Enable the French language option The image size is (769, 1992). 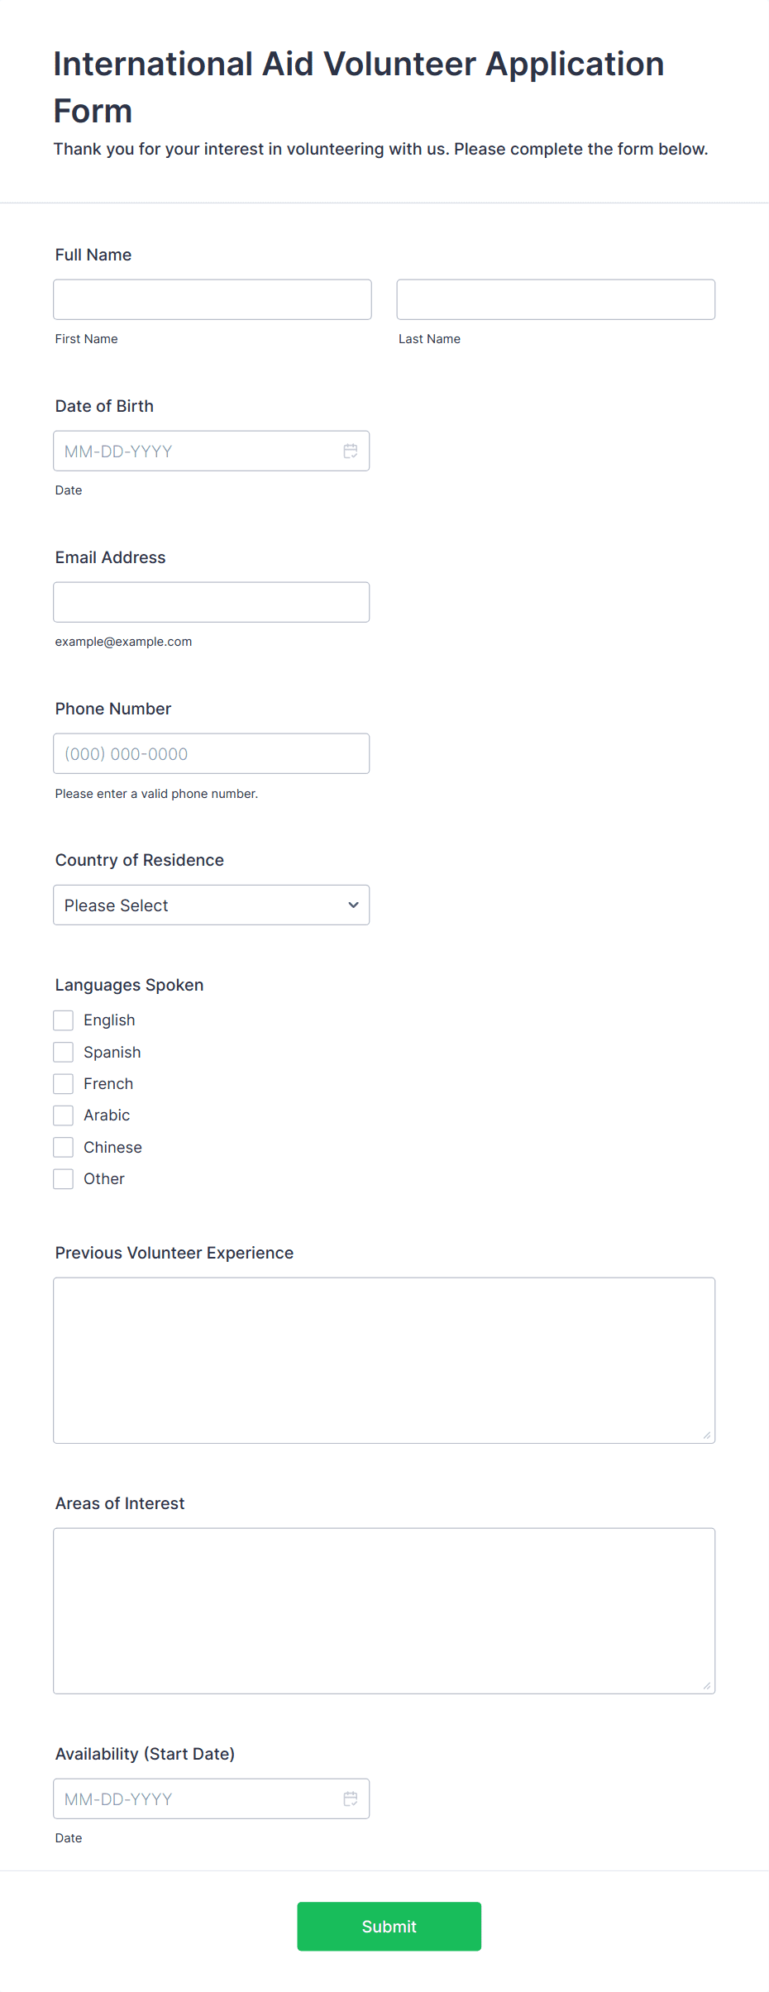point(63,1083)
